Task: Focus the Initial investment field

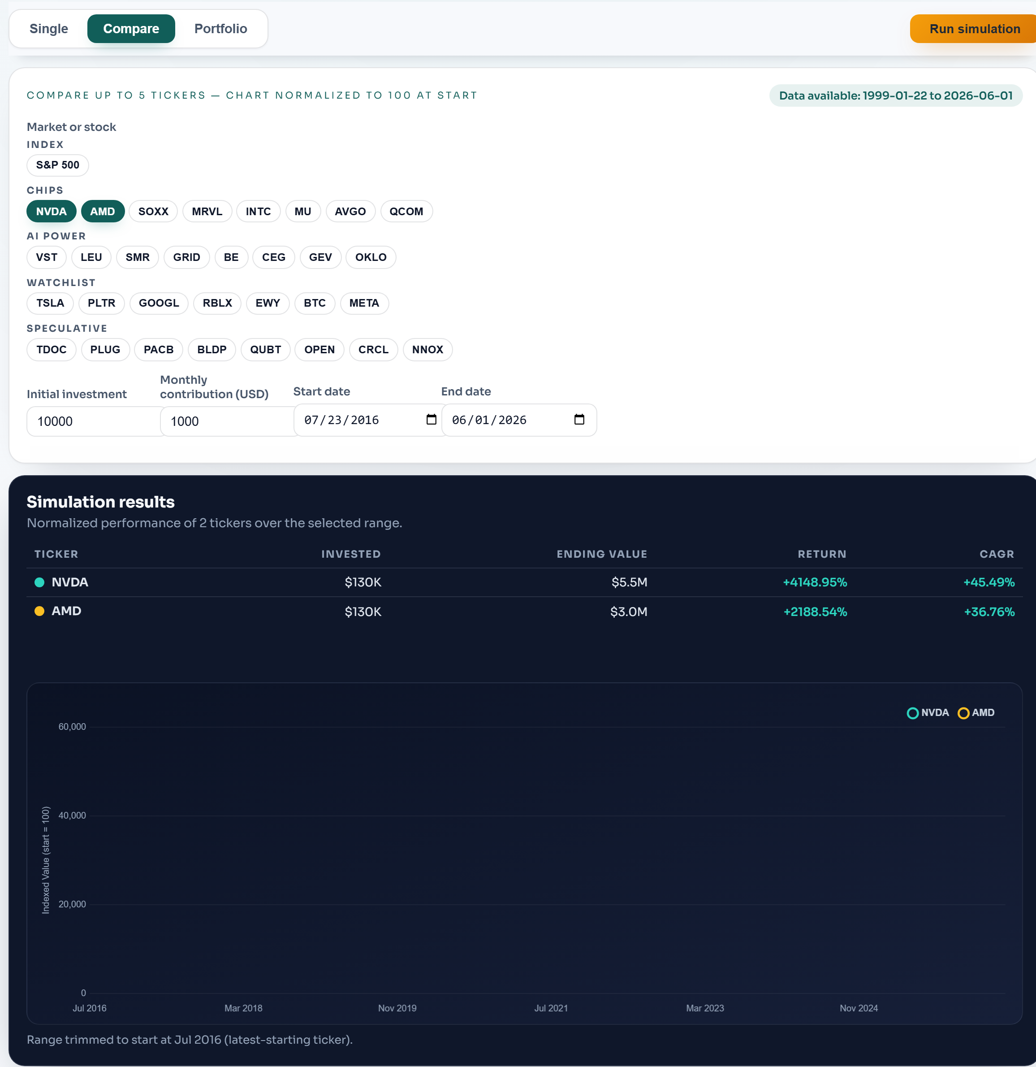Action: point(94,421)
